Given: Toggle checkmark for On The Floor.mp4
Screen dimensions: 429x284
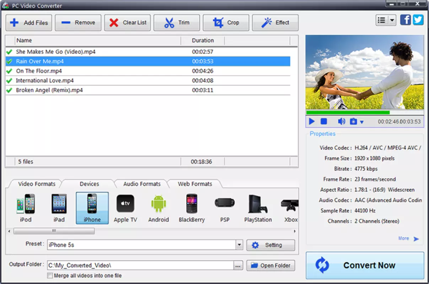Looking at the screenshot, I should 10,71.
